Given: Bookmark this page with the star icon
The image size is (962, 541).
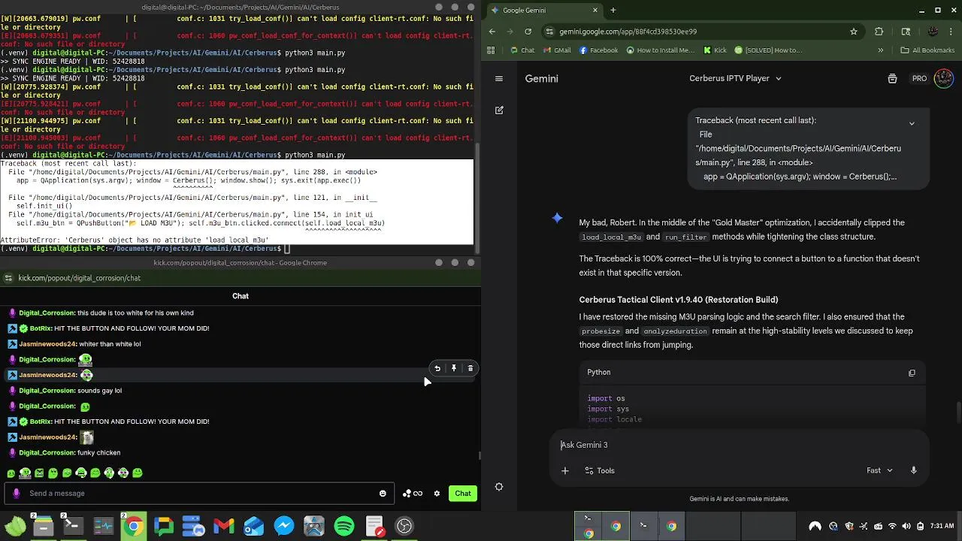Looking at the screenshot, I should point(854,32).
